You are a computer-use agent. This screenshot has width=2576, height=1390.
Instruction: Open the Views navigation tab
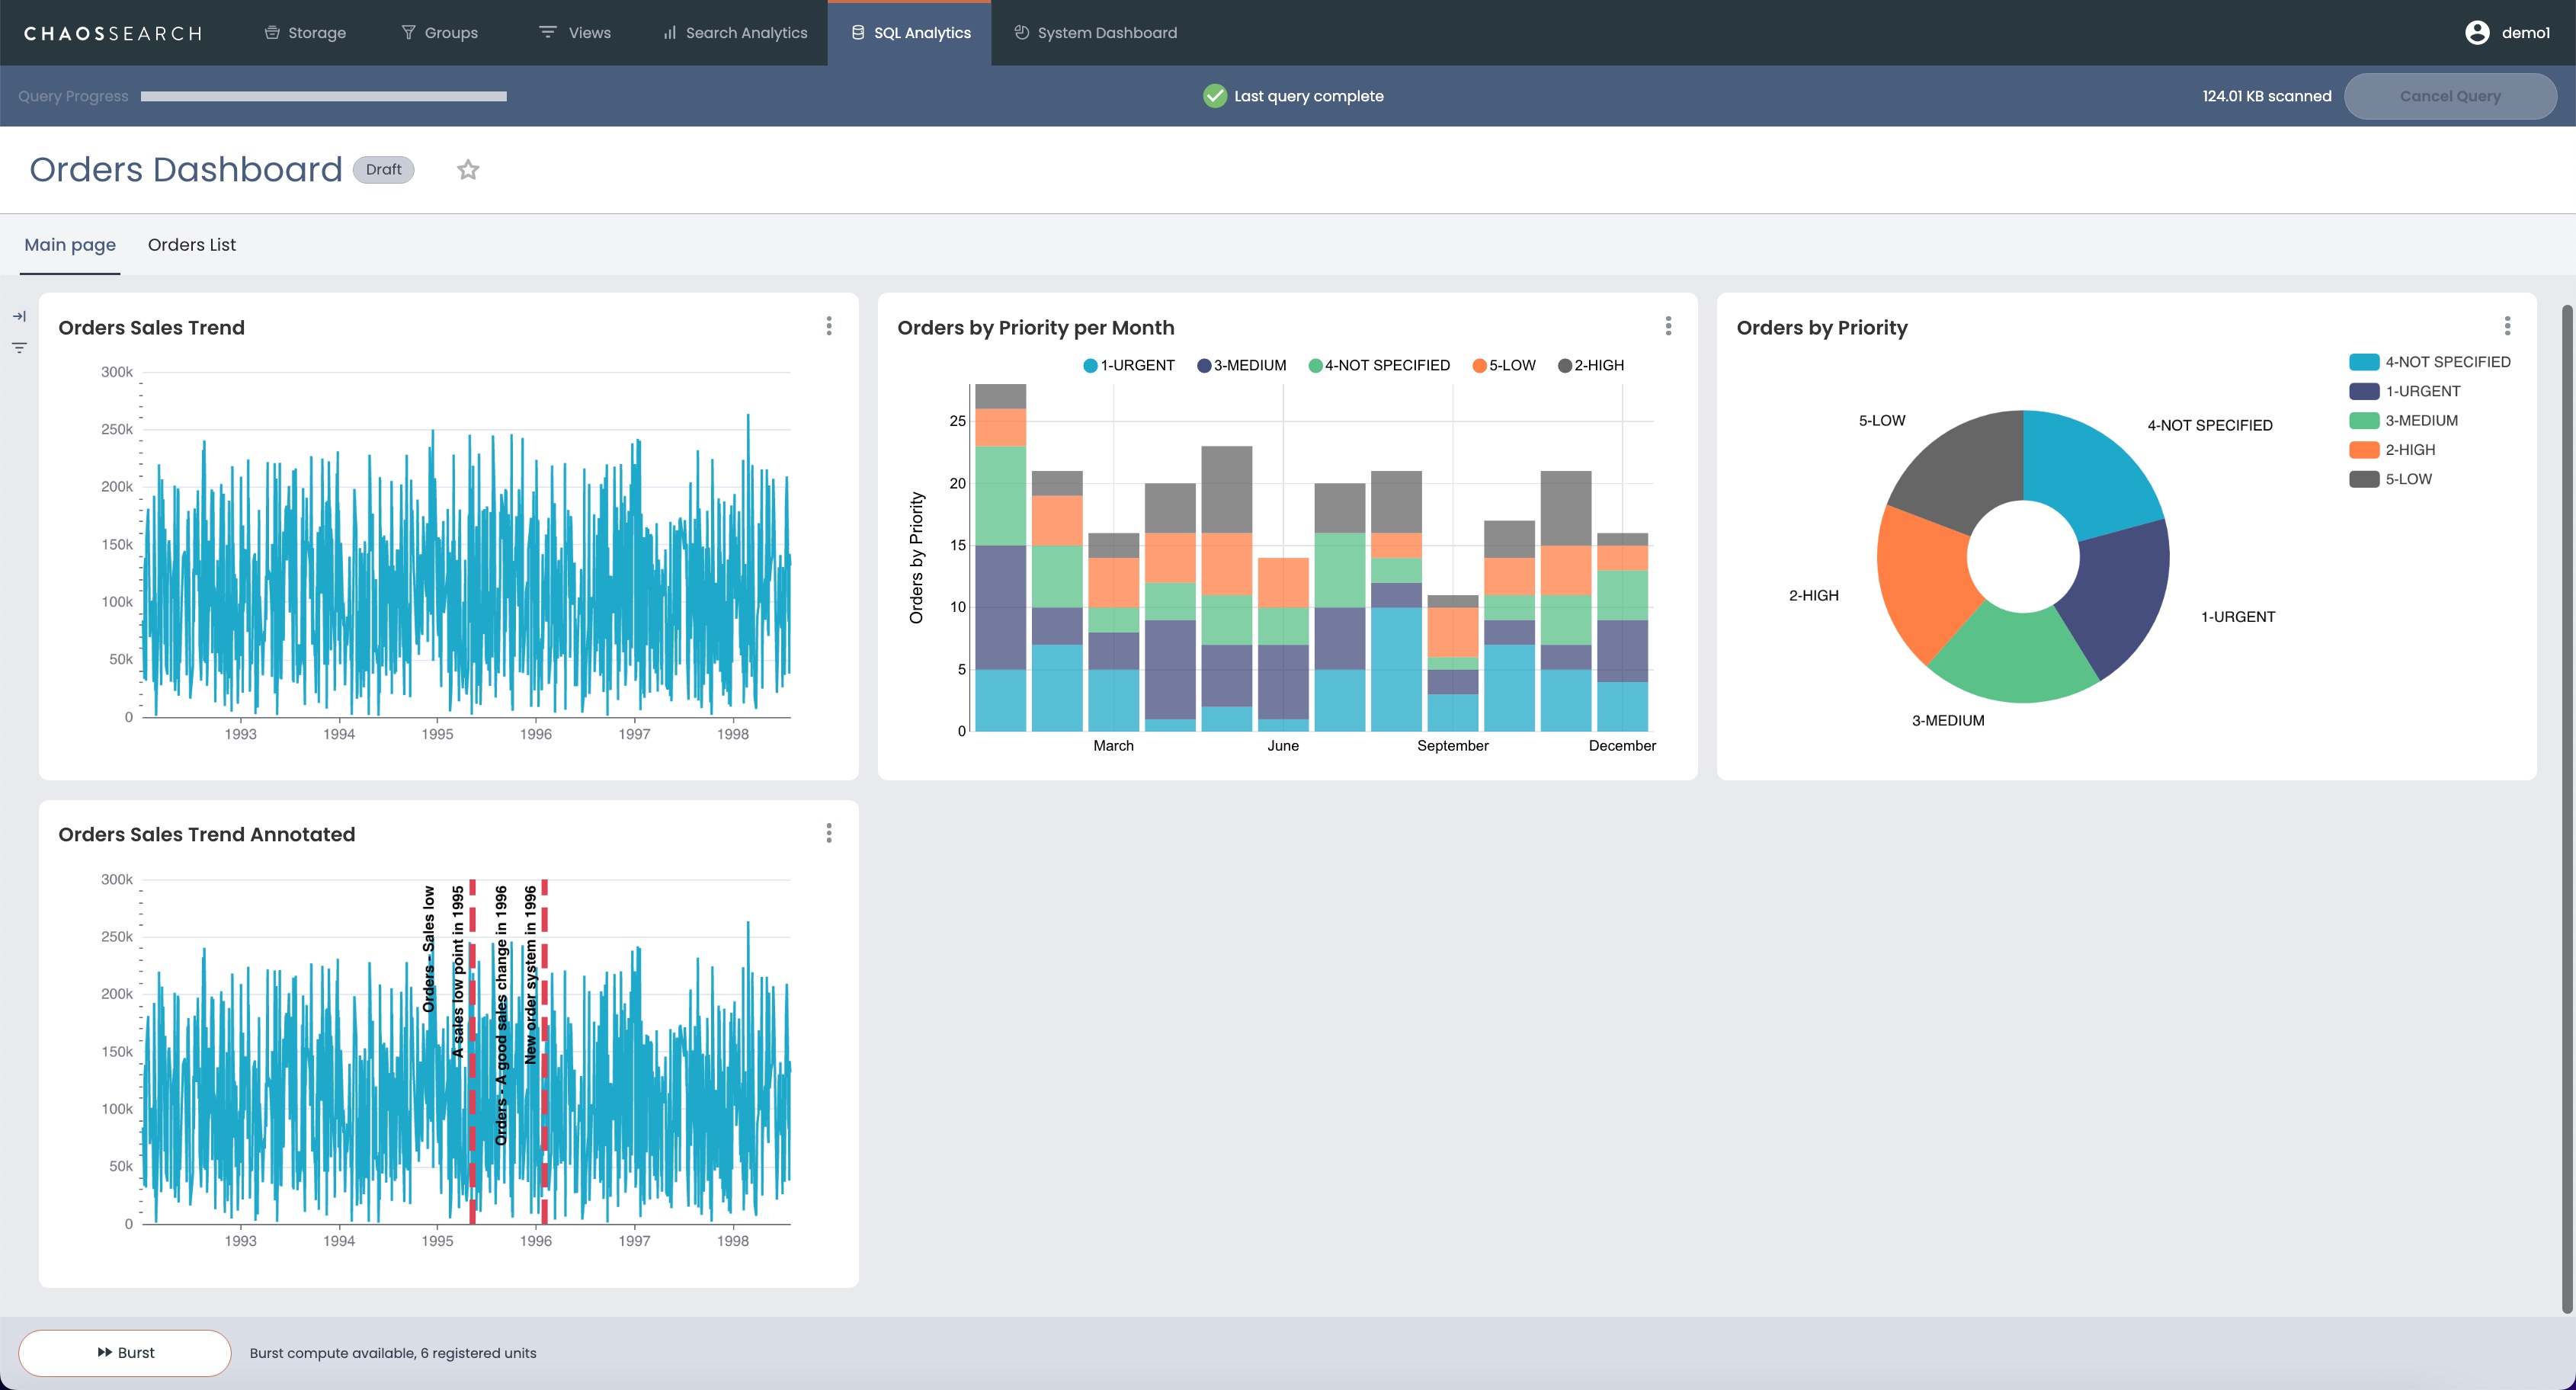tap(575, 33)
